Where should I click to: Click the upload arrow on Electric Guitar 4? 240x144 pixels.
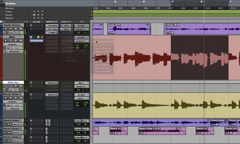point(38,137)
